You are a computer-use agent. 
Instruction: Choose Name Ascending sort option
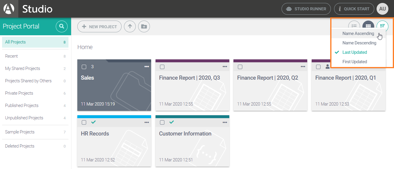tap(358, 34)
